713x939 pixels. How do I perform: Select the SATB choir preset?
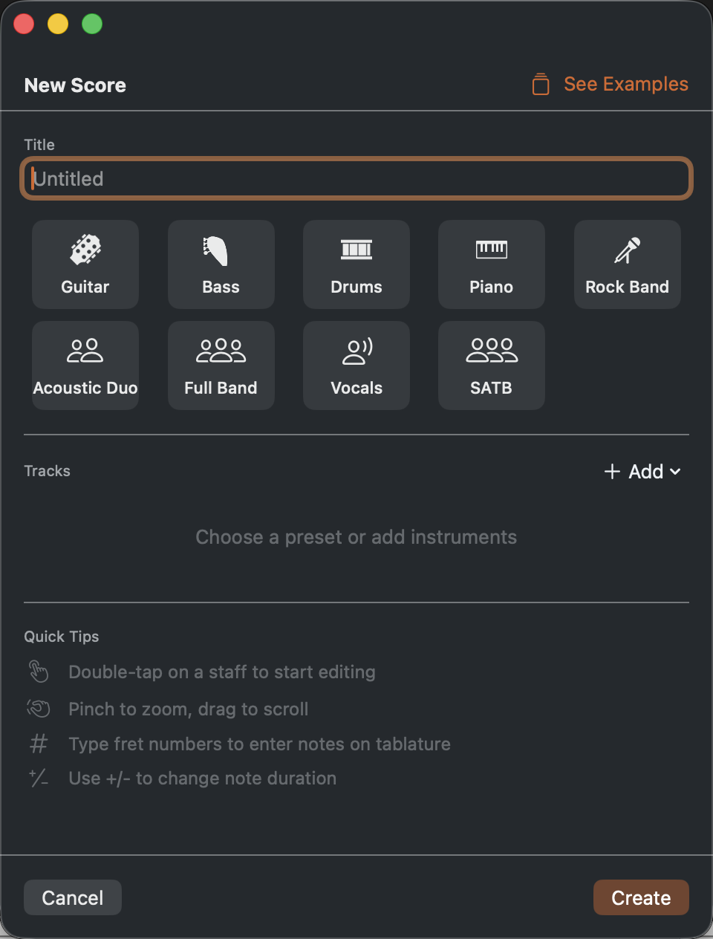[492, 365]
